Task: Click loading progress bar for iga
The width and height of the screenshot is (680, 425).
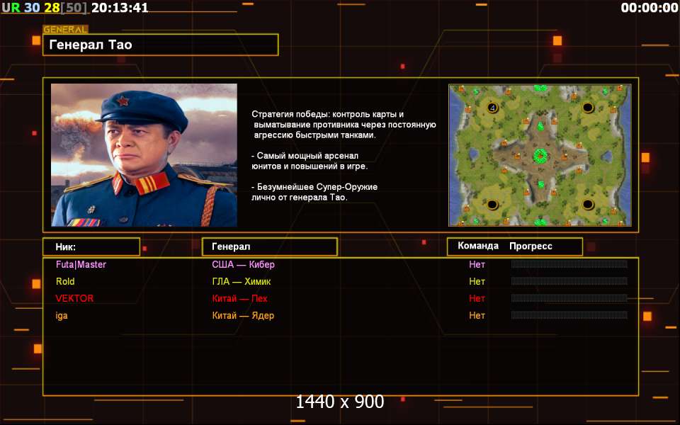Action: (x=569, y=315)
